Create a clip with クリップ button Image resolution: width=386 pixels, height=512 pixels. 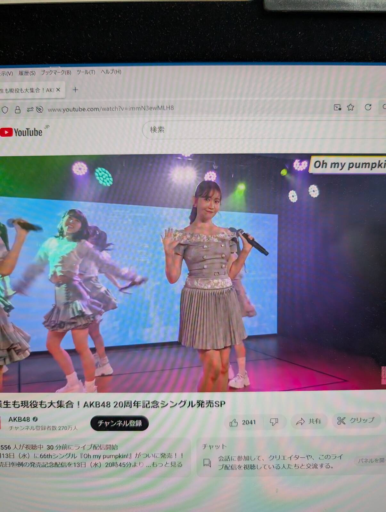(x=356, y=420)
